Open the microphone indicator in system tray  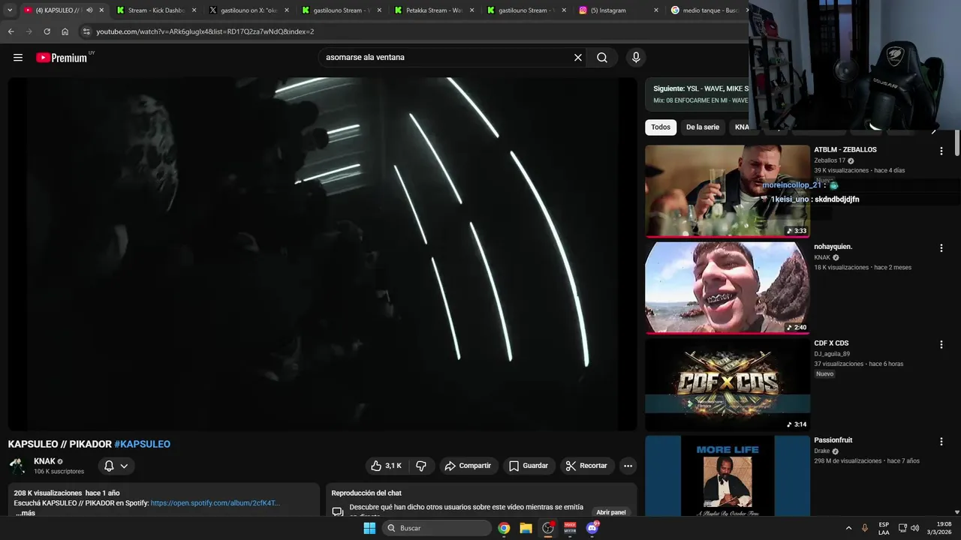pos(865,528)
